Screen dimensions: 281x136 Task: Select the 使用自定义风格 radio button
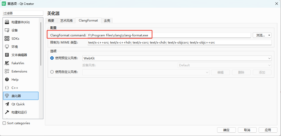(x=52, y=72)
